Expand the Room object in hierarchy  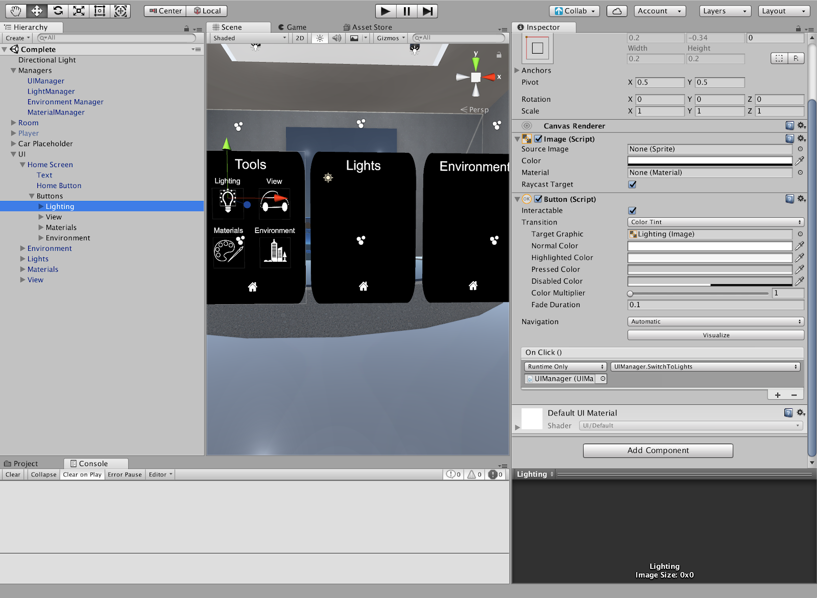click(x=14, y=123)
